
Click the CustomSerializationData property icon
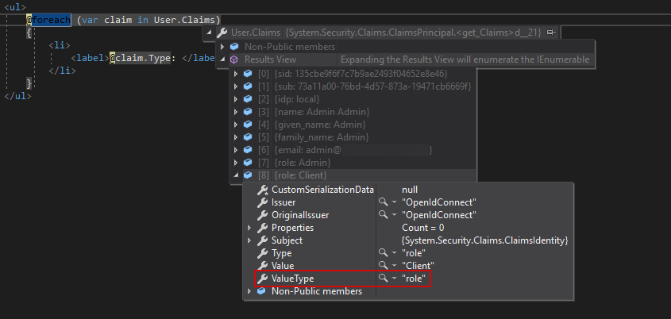(x=262, y=190)
